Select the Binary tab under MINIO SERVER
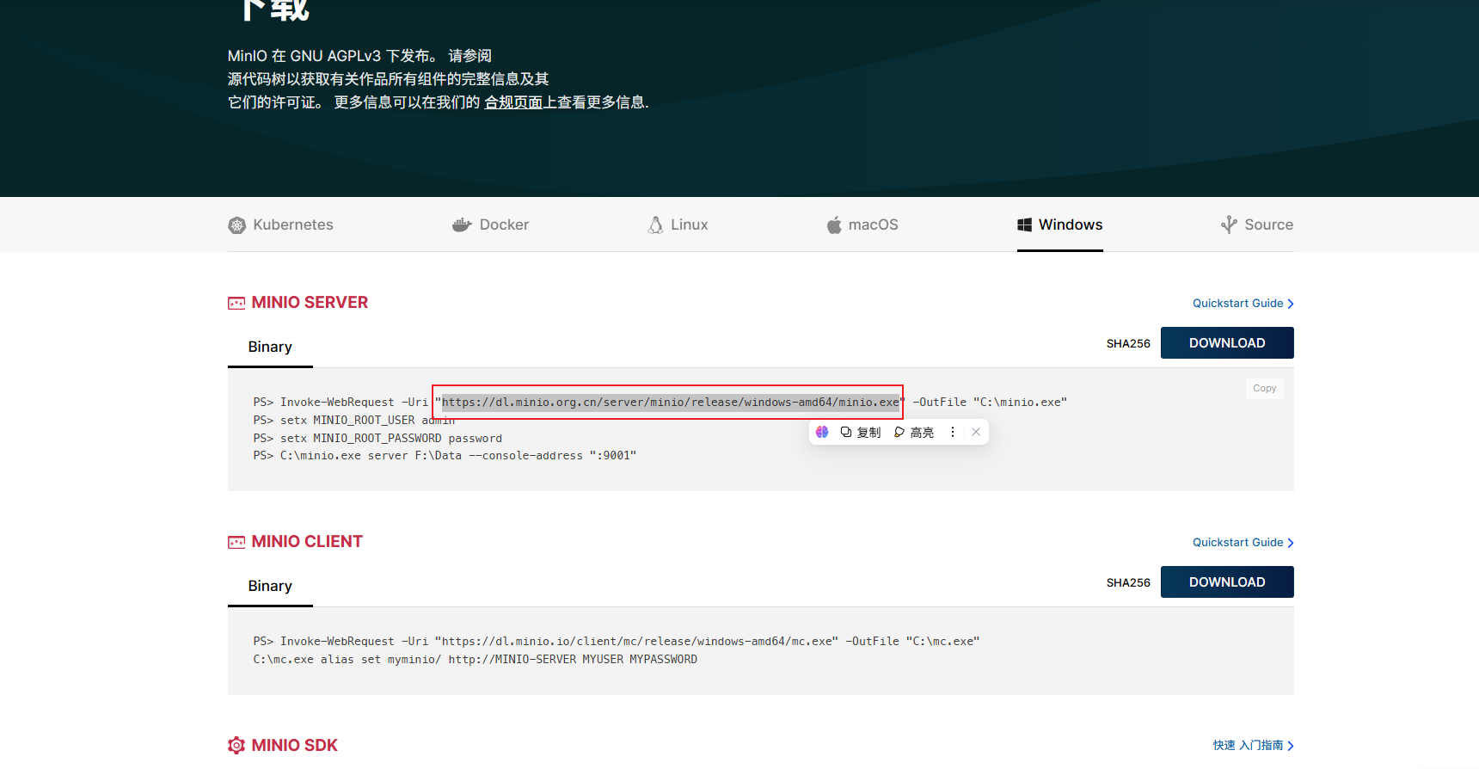The image size is (1479, 769). click(270, 347)
